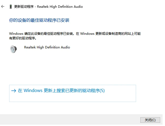
Task: Click the (S) shortcut hint in the link
Action: pyautogui.click(x=102, y=91)
